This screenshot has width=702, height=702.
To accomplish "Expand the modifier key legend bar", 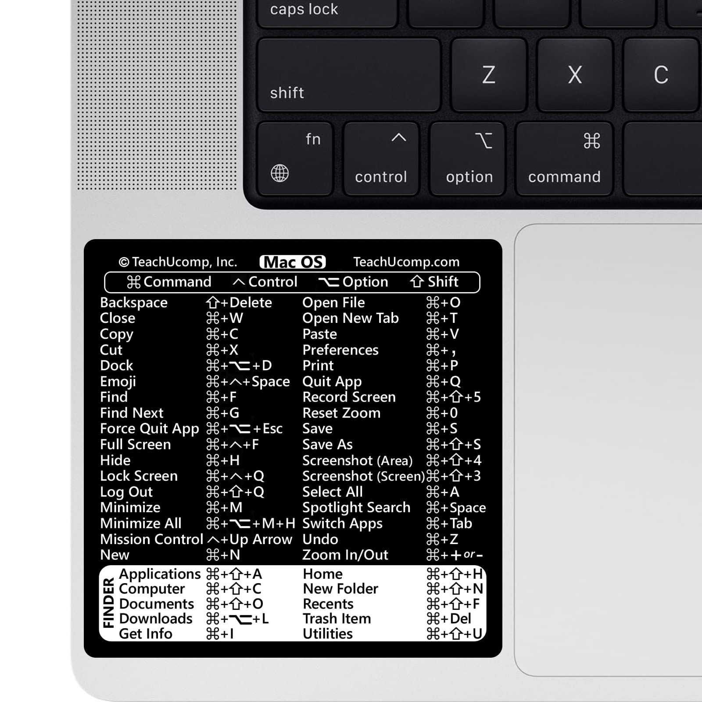I will click(292, 282).
